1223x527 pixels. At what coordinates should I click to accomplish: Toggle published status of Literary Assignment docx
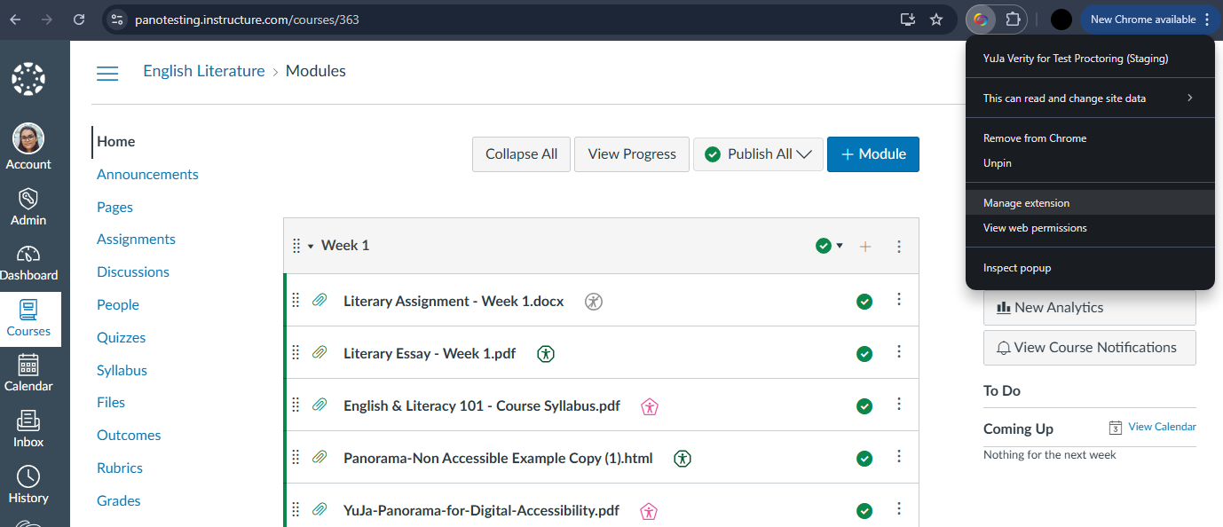point(864,302)
